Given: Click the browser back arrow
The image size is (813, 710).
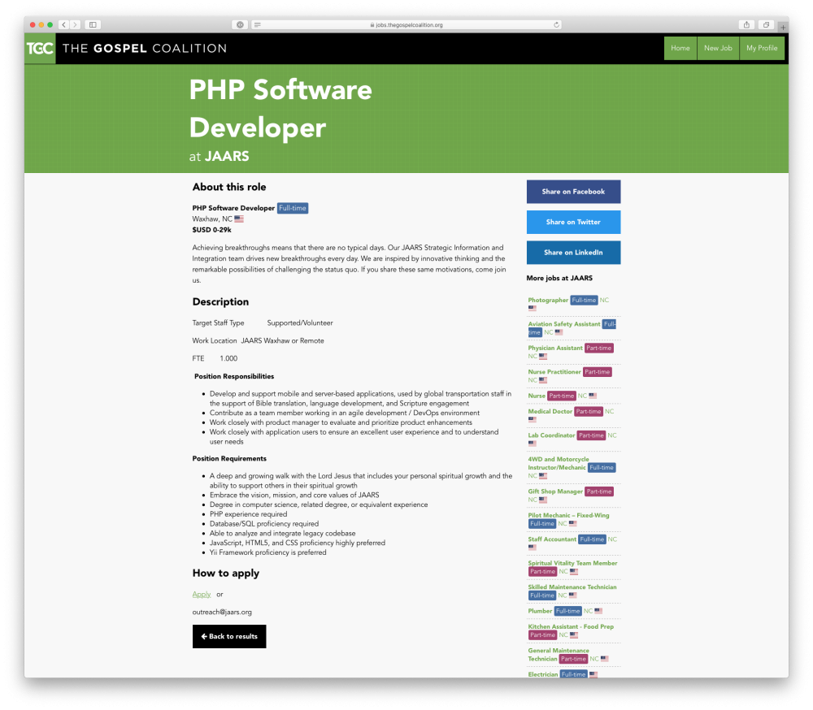Looking at the screenshot, I should 63,24.
